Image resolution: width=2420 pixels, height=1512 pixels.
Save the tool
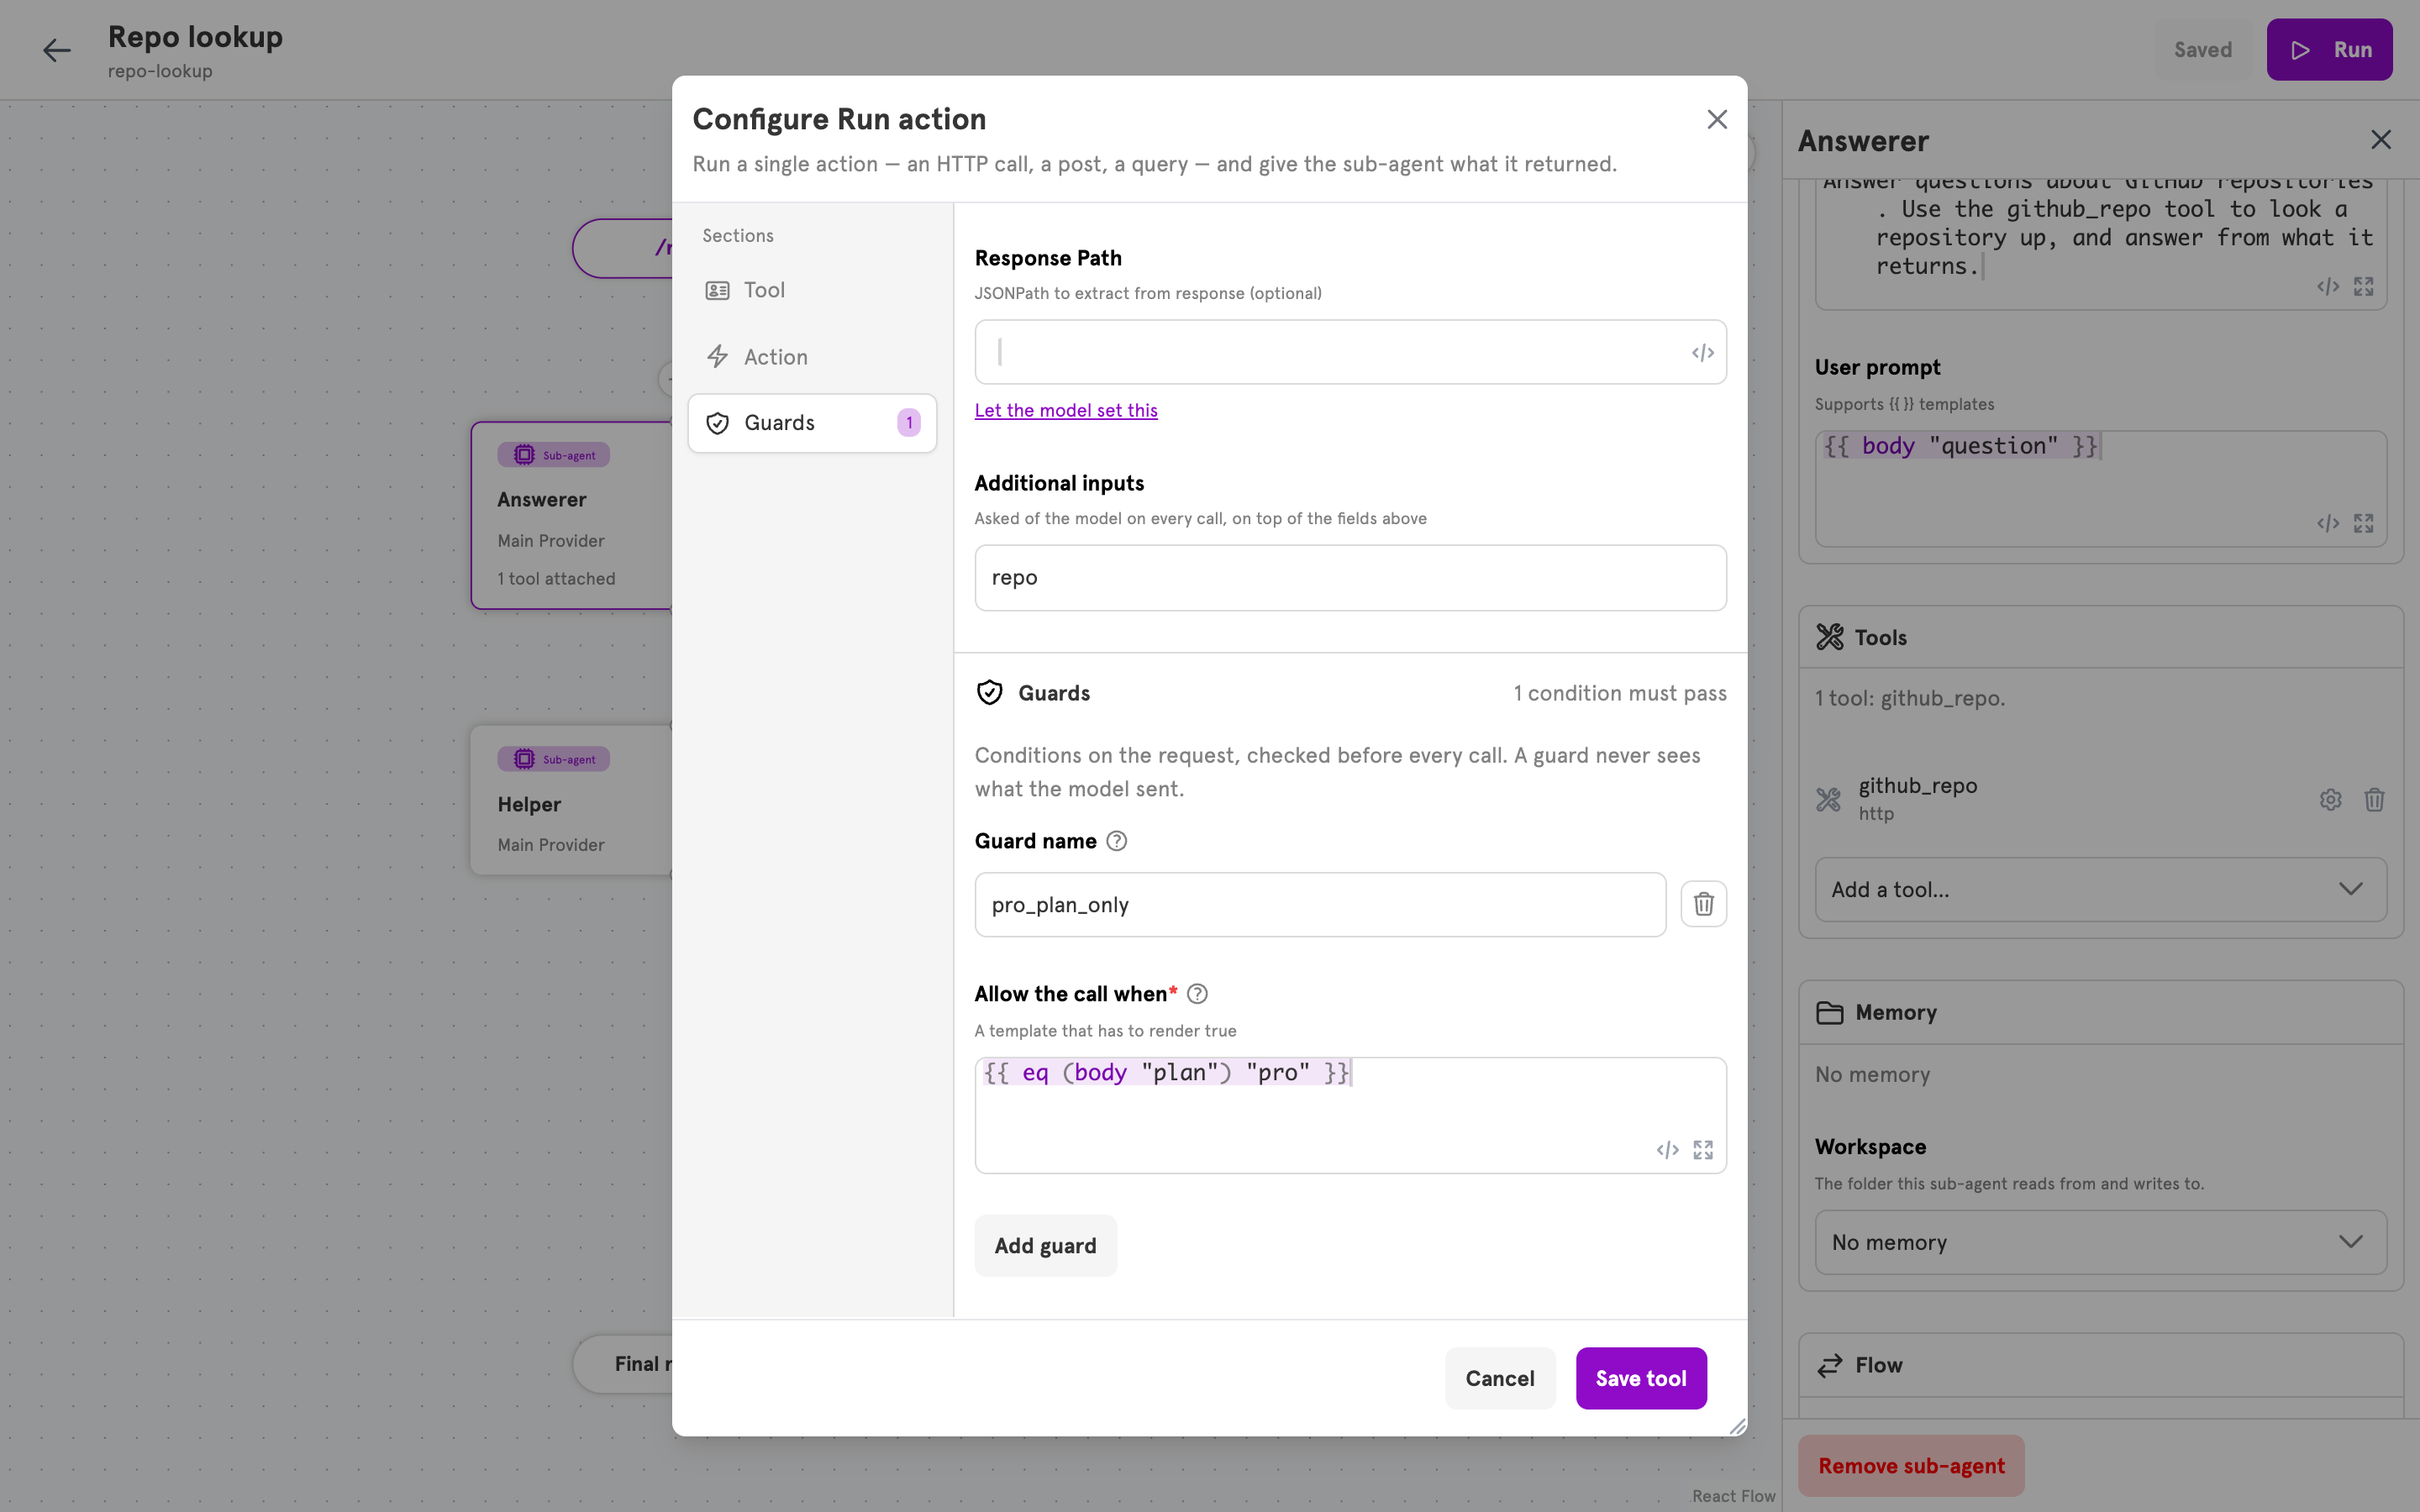click(1640, 1378)
